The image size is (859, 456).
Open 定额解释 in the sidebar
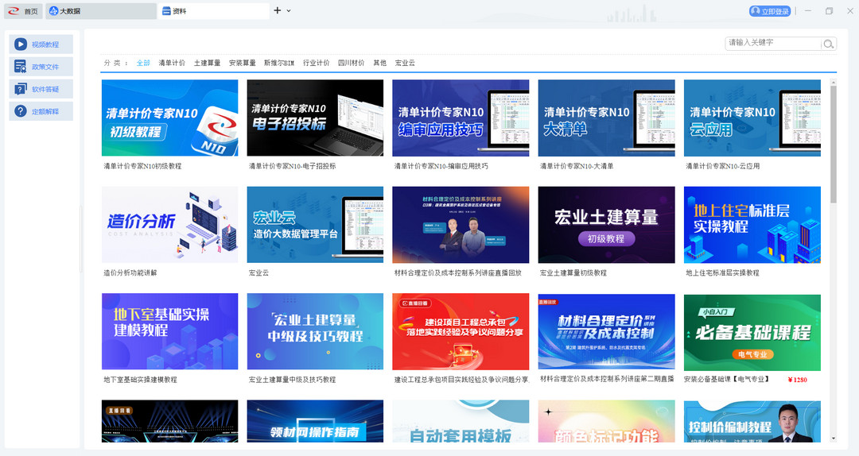click(x=41, y=111)
